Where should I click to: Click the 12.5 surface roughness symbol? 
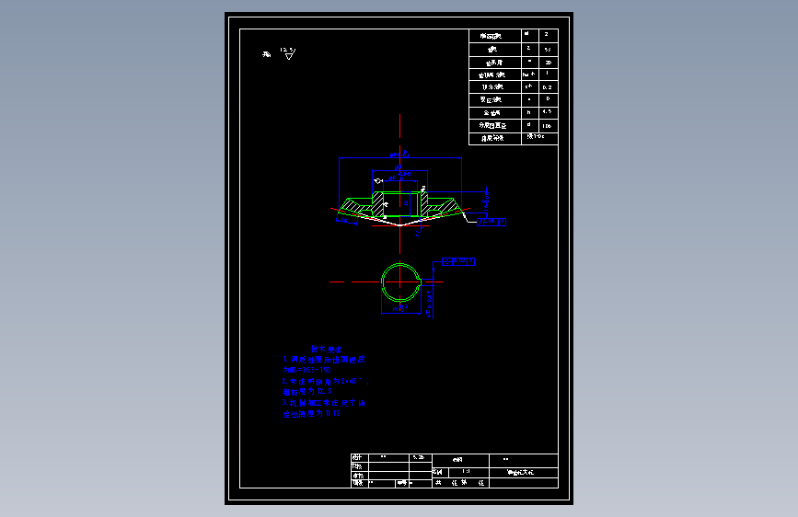[288, 53]
